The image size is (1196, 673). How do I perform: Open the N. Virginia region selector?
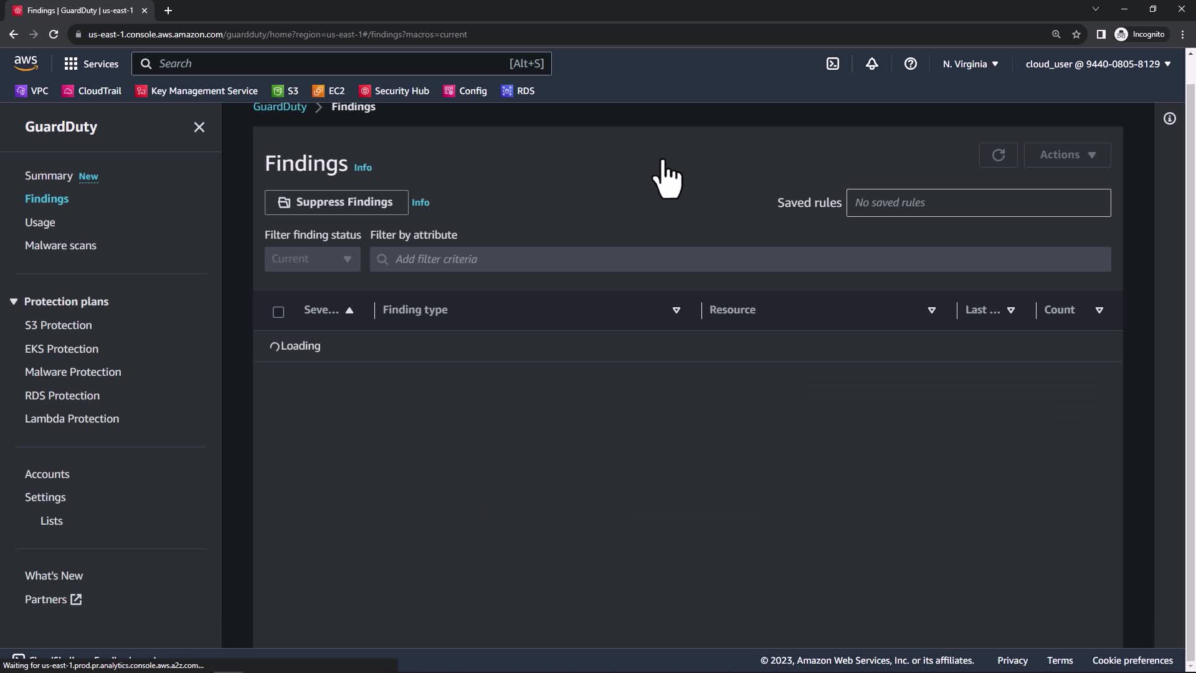pyautogui.click(x=970, y=64)
